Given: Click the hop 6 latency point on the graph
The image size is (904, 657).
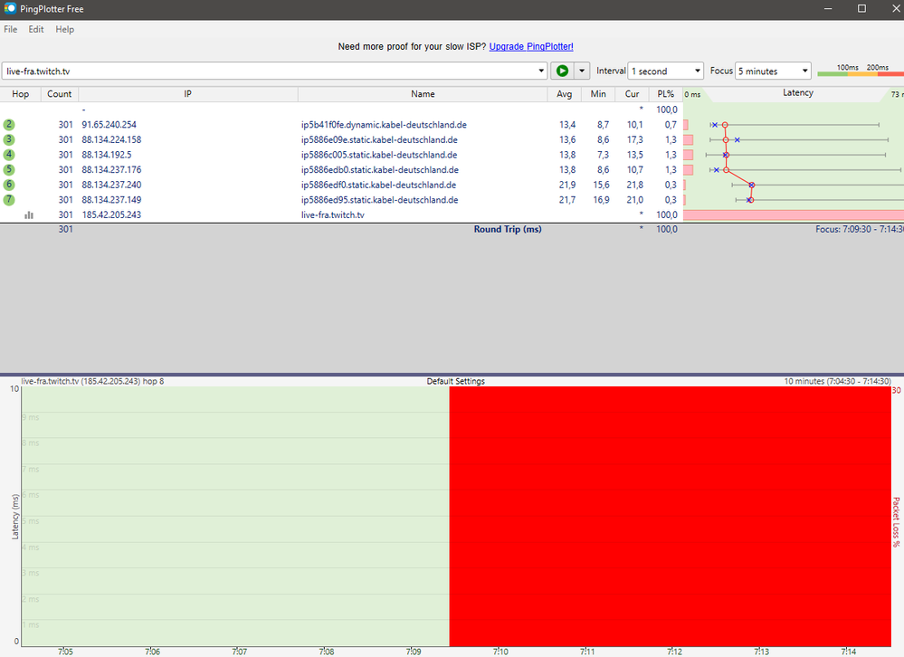Looking at the screenshot, I should point(751,185).
